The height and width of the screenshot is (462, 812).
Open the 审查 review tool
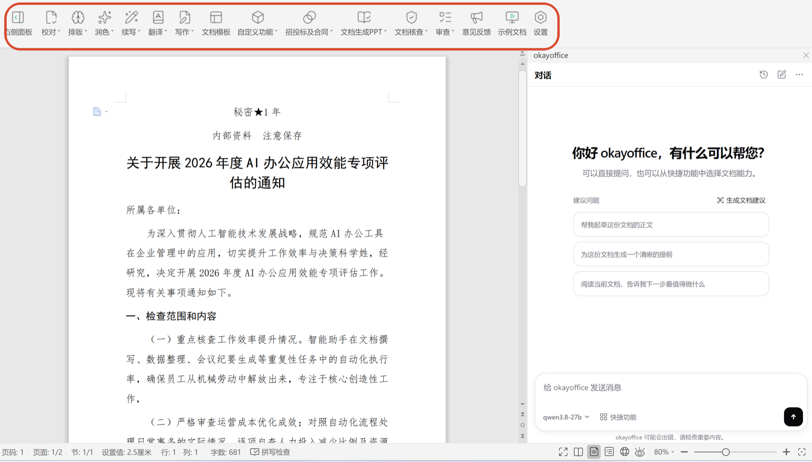click(445, 23)
